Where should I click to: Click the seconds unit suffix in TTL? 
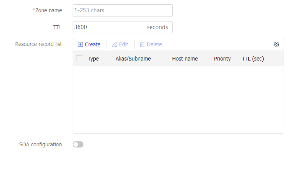(x=158, y=27)
